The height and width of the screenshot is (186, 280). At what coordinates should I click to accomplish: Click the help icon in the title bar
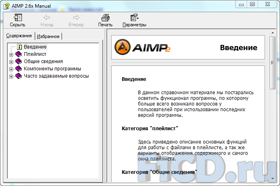point(6,6)
